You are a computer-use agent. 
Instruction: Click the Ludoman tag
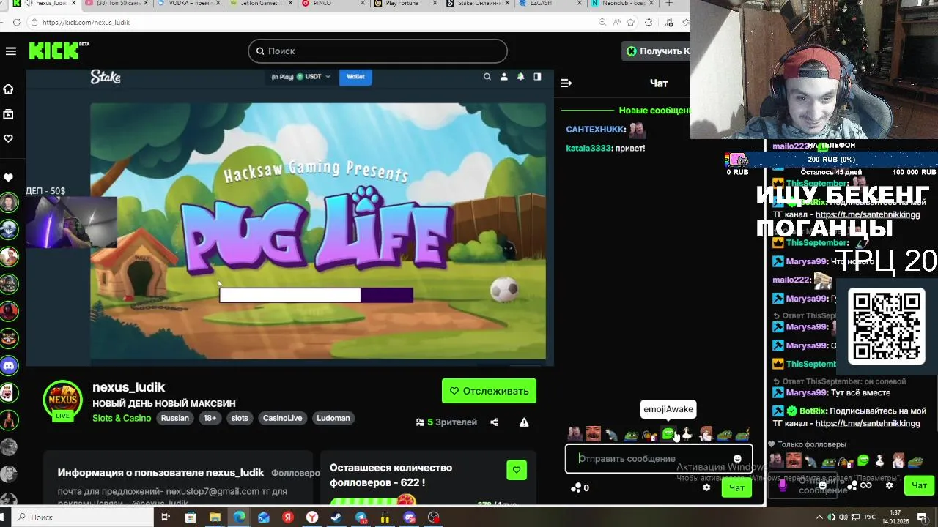(x=333, y=418)
